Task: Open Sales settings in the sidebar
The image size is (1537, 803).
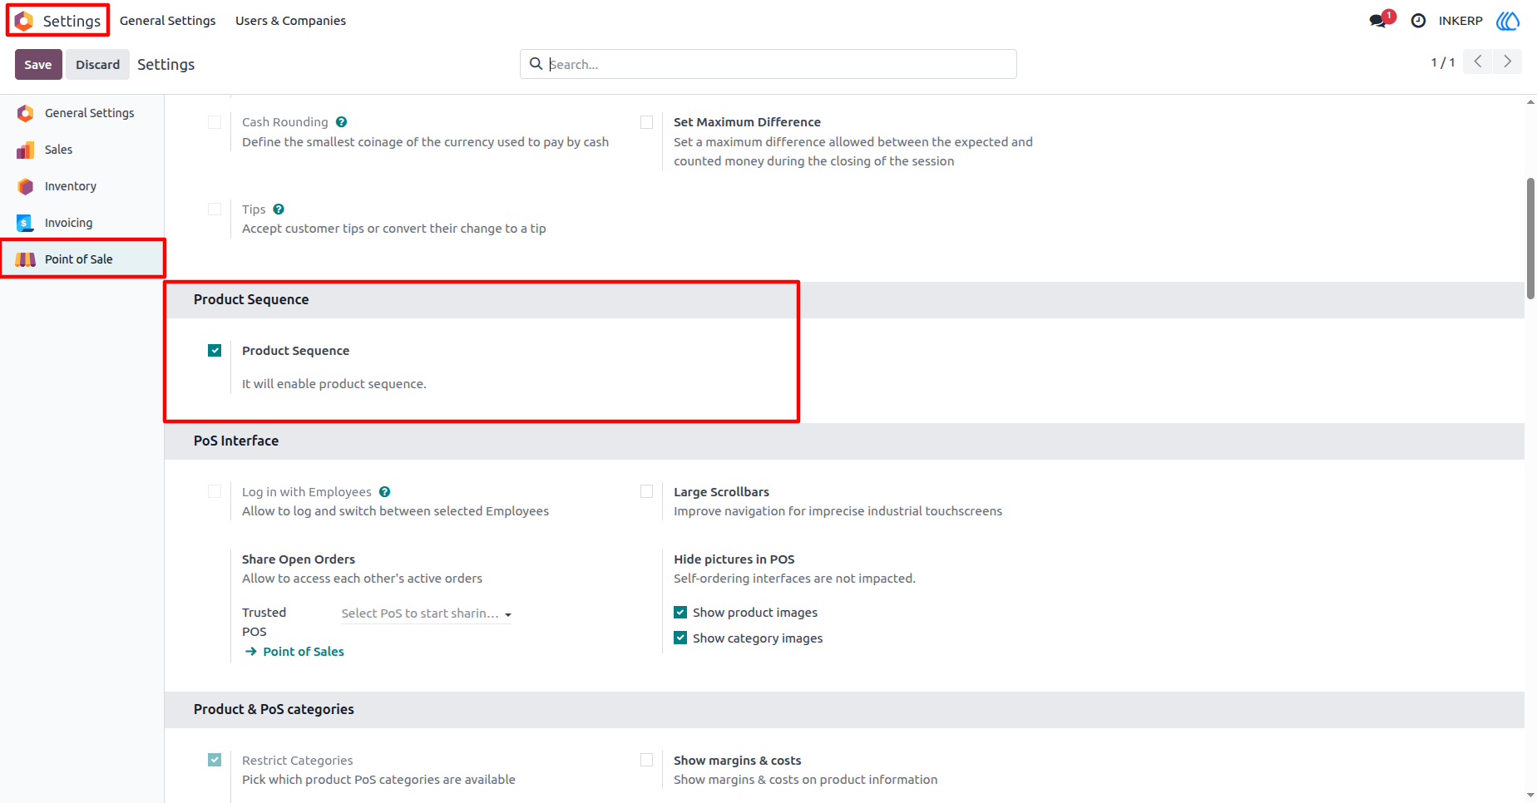Action: (x=82, y=150)
